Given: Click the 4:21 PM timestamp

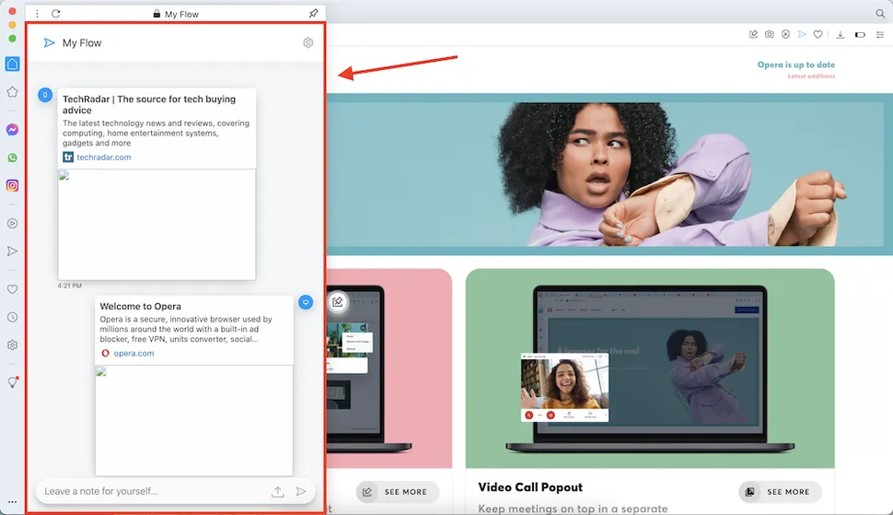Looking at the screenshot, I should click(x=69, y=286).
